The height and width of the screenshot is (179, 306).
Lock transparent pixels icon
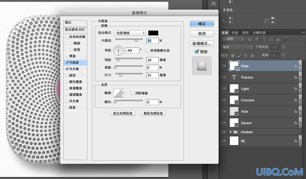tap(233, 55)
